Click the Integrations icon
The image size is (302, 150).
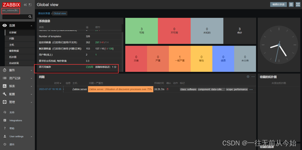point(5,120)
